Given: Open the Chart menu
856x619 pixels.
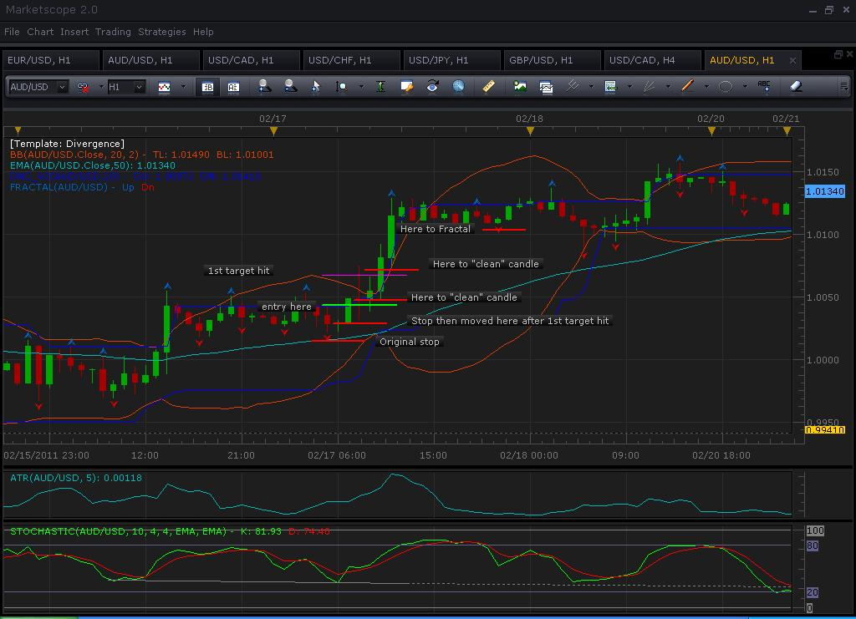Looking at the screenshot, I should (x=40, y=32).
